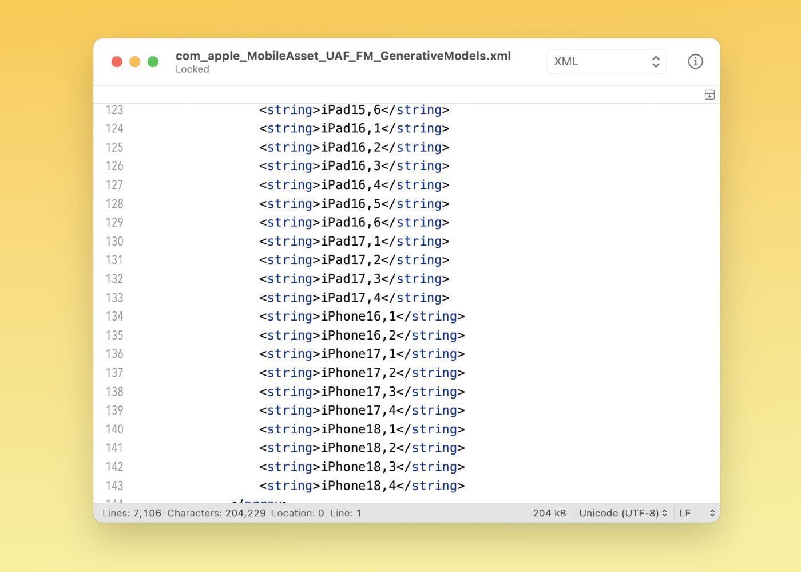Viewport: 801px width, 572px height.
Task: Open the Unicode (UTF-8) encoding popup
Action: pyautogui.click(x=623, y=513)
